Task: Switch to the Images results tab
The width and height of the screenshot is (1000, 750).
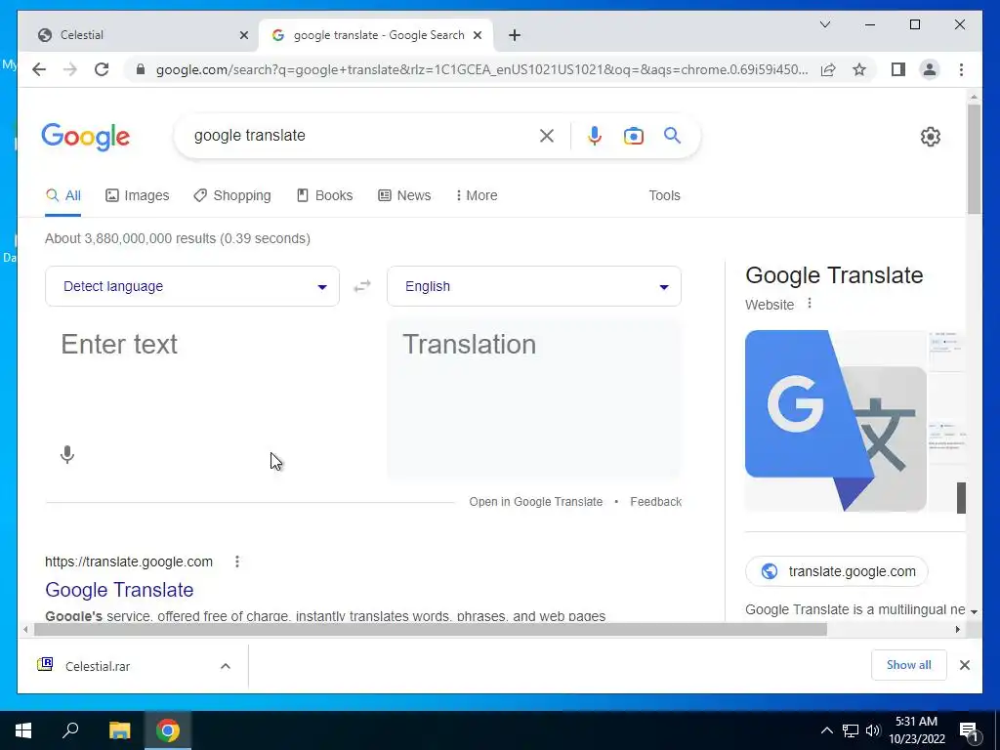Action: click(x=137, y=195)
